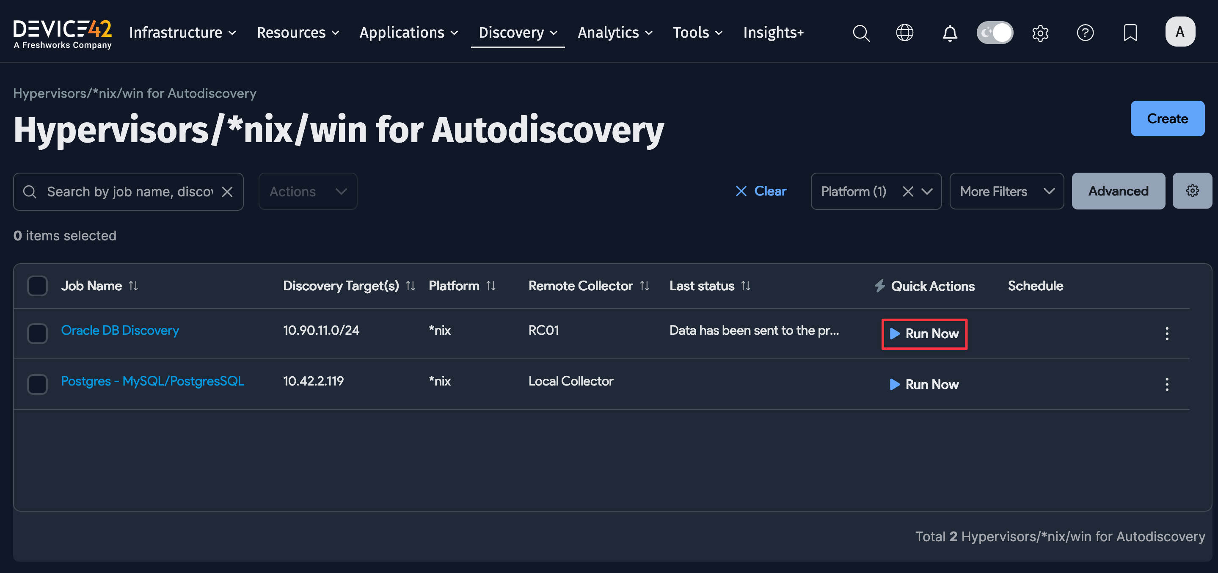Expand the Actions dropdown
Image resolution: width=1218 pixels, height=573 pixels.
point(308,191)
